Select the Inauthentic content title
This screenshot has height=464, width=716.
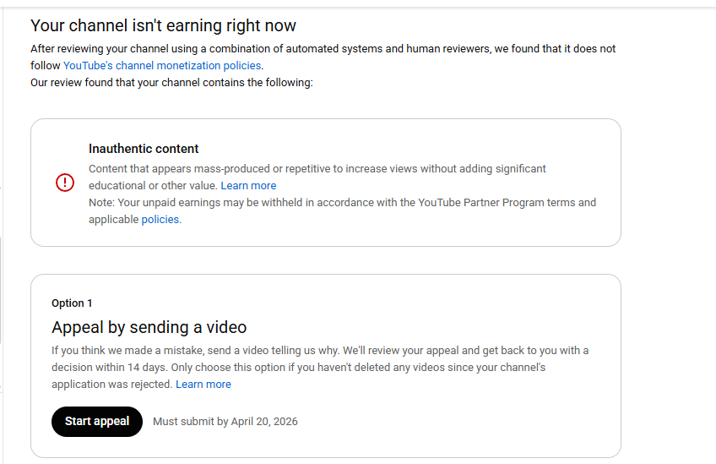pyautogui.click(x=144, y=149)
